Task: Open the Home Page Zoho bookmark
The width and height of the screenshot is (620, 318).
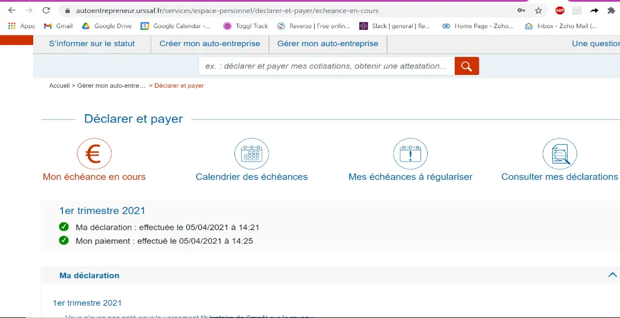Action: coord(478,26)
